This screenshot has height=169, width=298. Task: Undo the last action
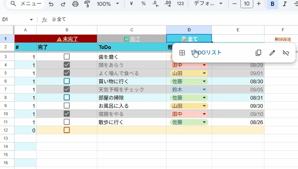(x=51, y=4)
